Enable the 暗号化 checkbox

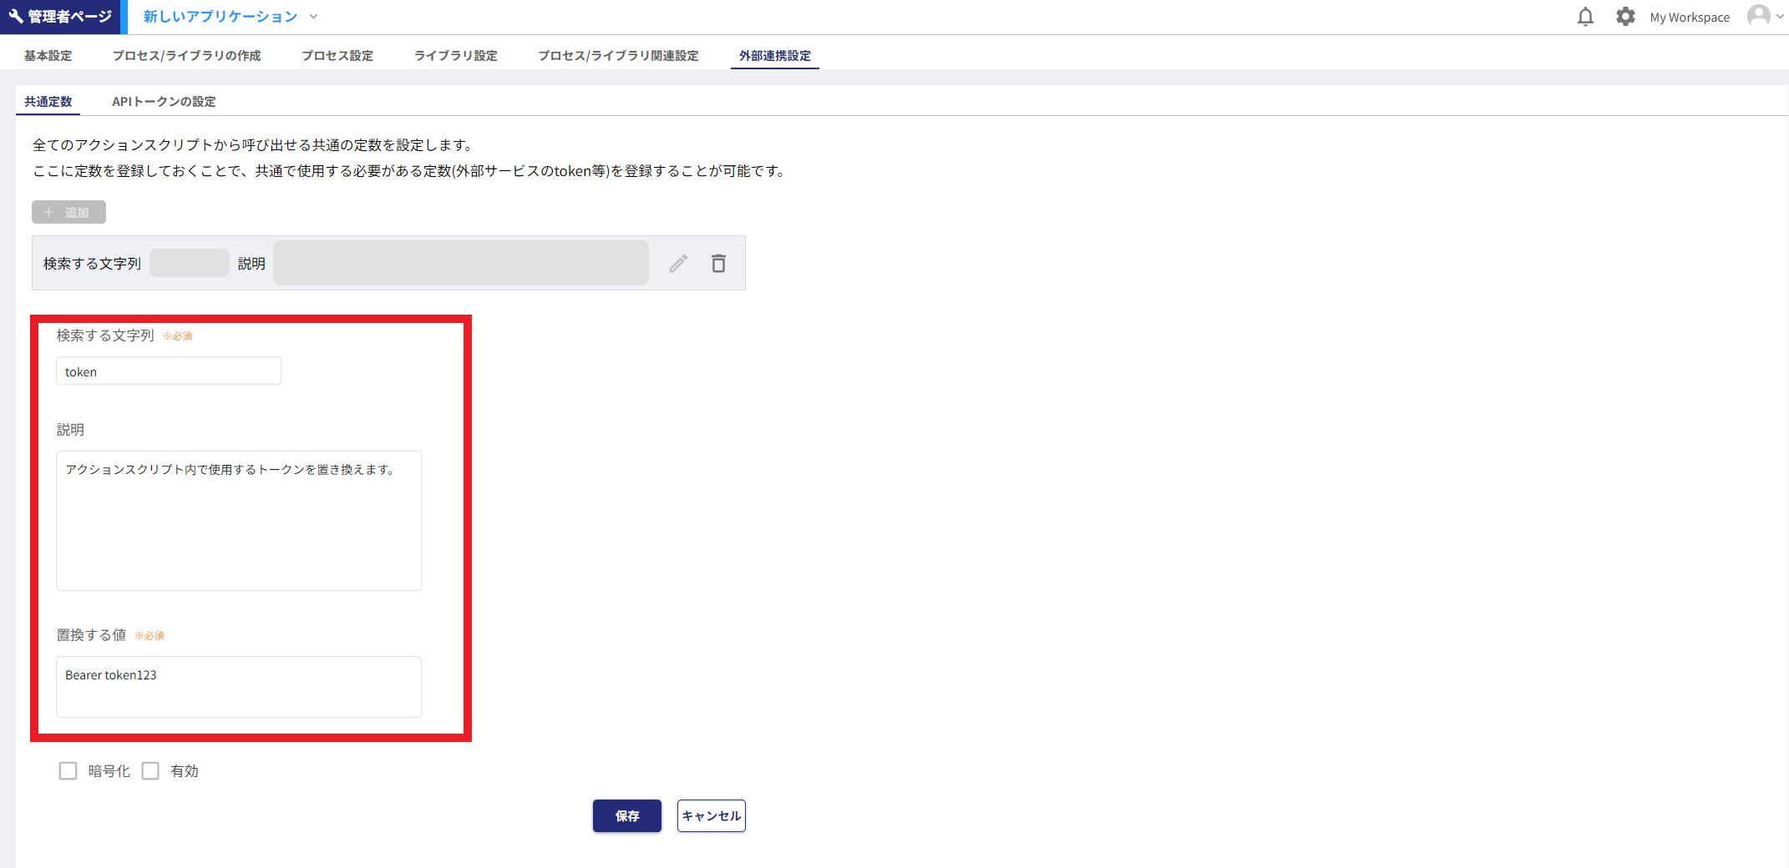pos(68,770)
